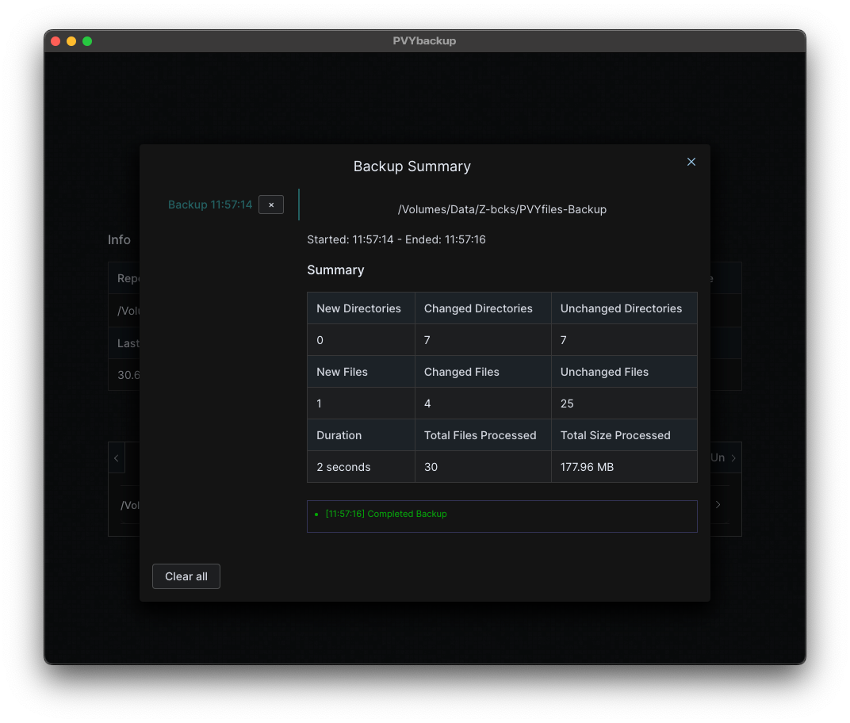Screen dimensions: 850x723
Task: Click the Completed Backup log entry
Action: click(386, 514)
